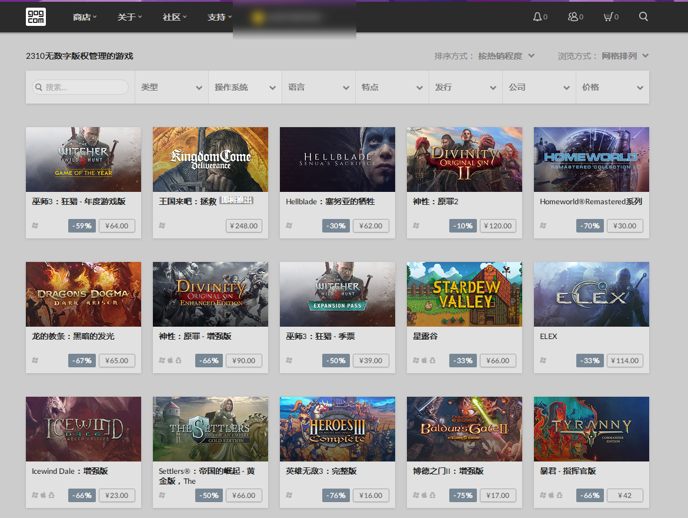Click the magnifier search icon in header

643,16
